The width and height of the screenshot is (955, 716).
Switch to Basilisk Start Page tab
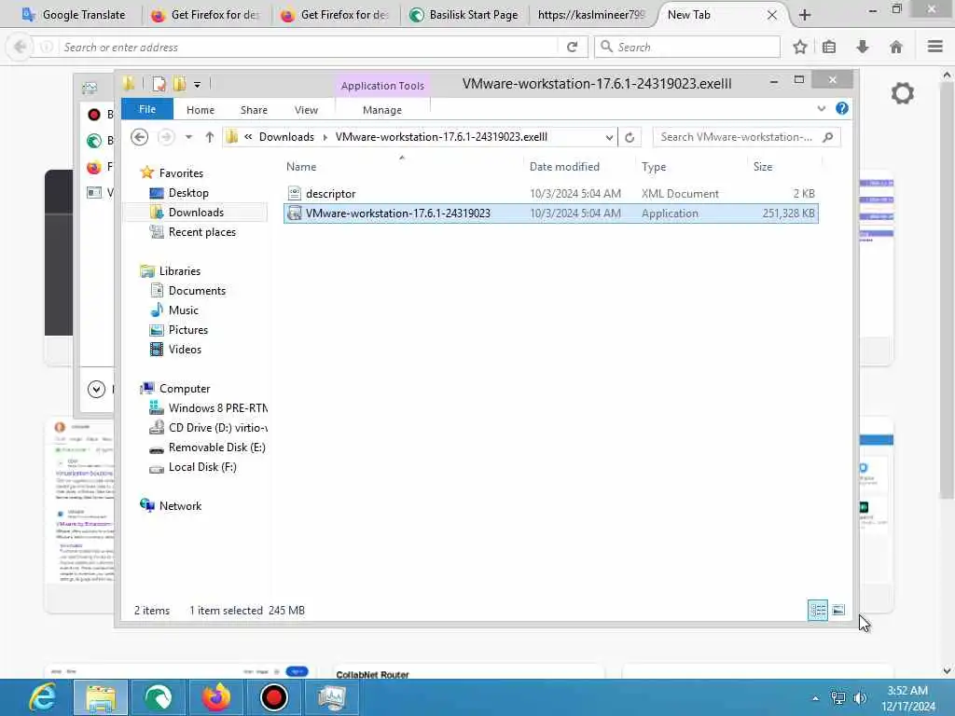[464, 15]
